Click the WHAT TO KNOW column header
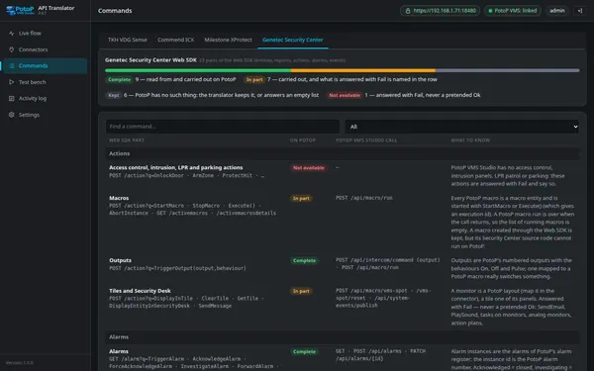The height and width of the screenshot is (371, 594). point(470,140)
